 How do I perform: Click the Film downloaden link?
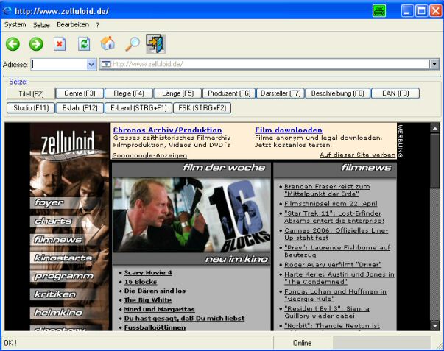point(288,130)
